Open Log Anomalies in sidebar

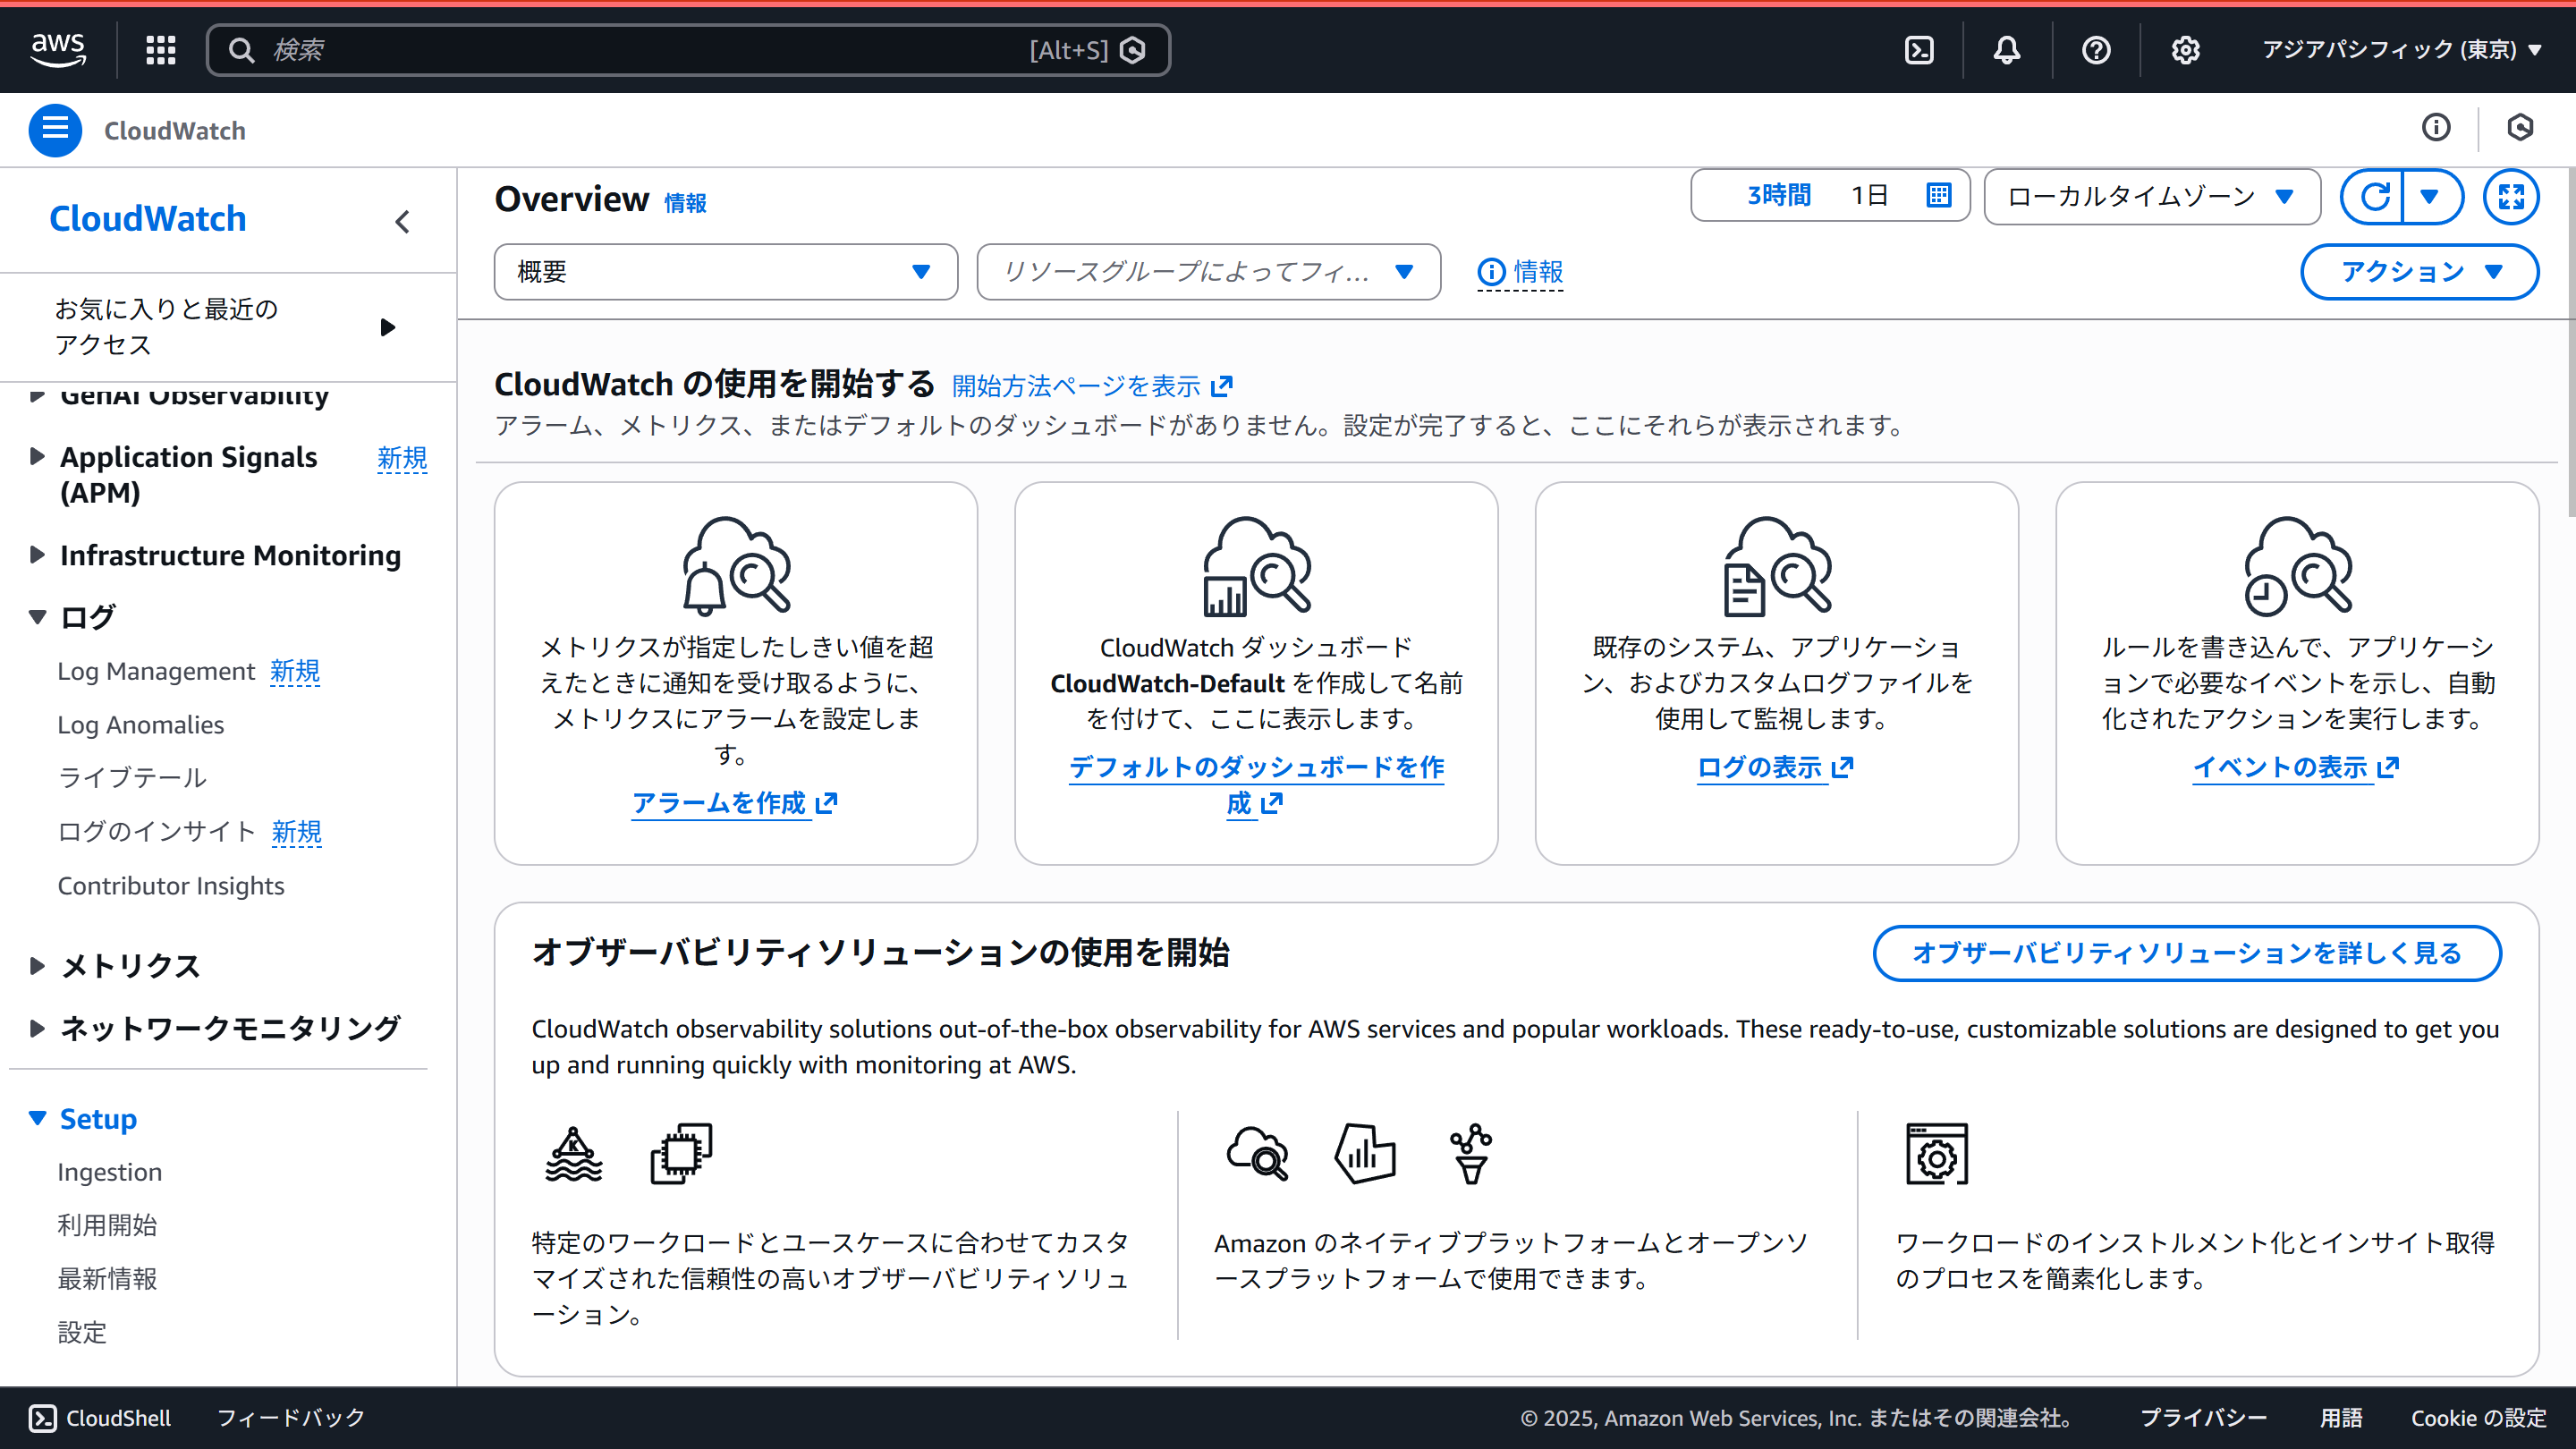pyautogui.click(x=140, y=724)
